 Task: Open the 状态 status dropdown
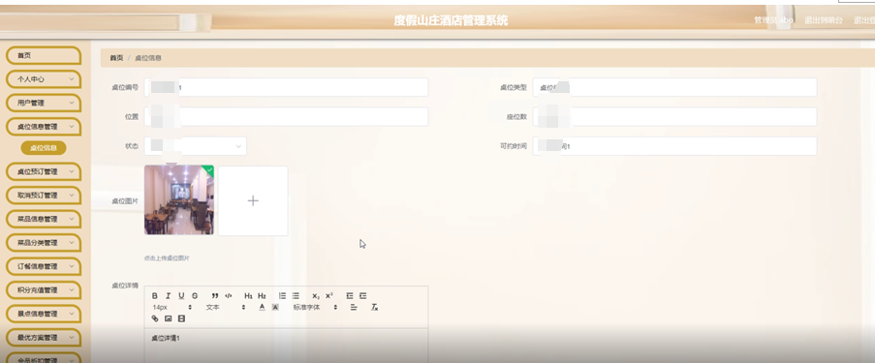point(196,146)
